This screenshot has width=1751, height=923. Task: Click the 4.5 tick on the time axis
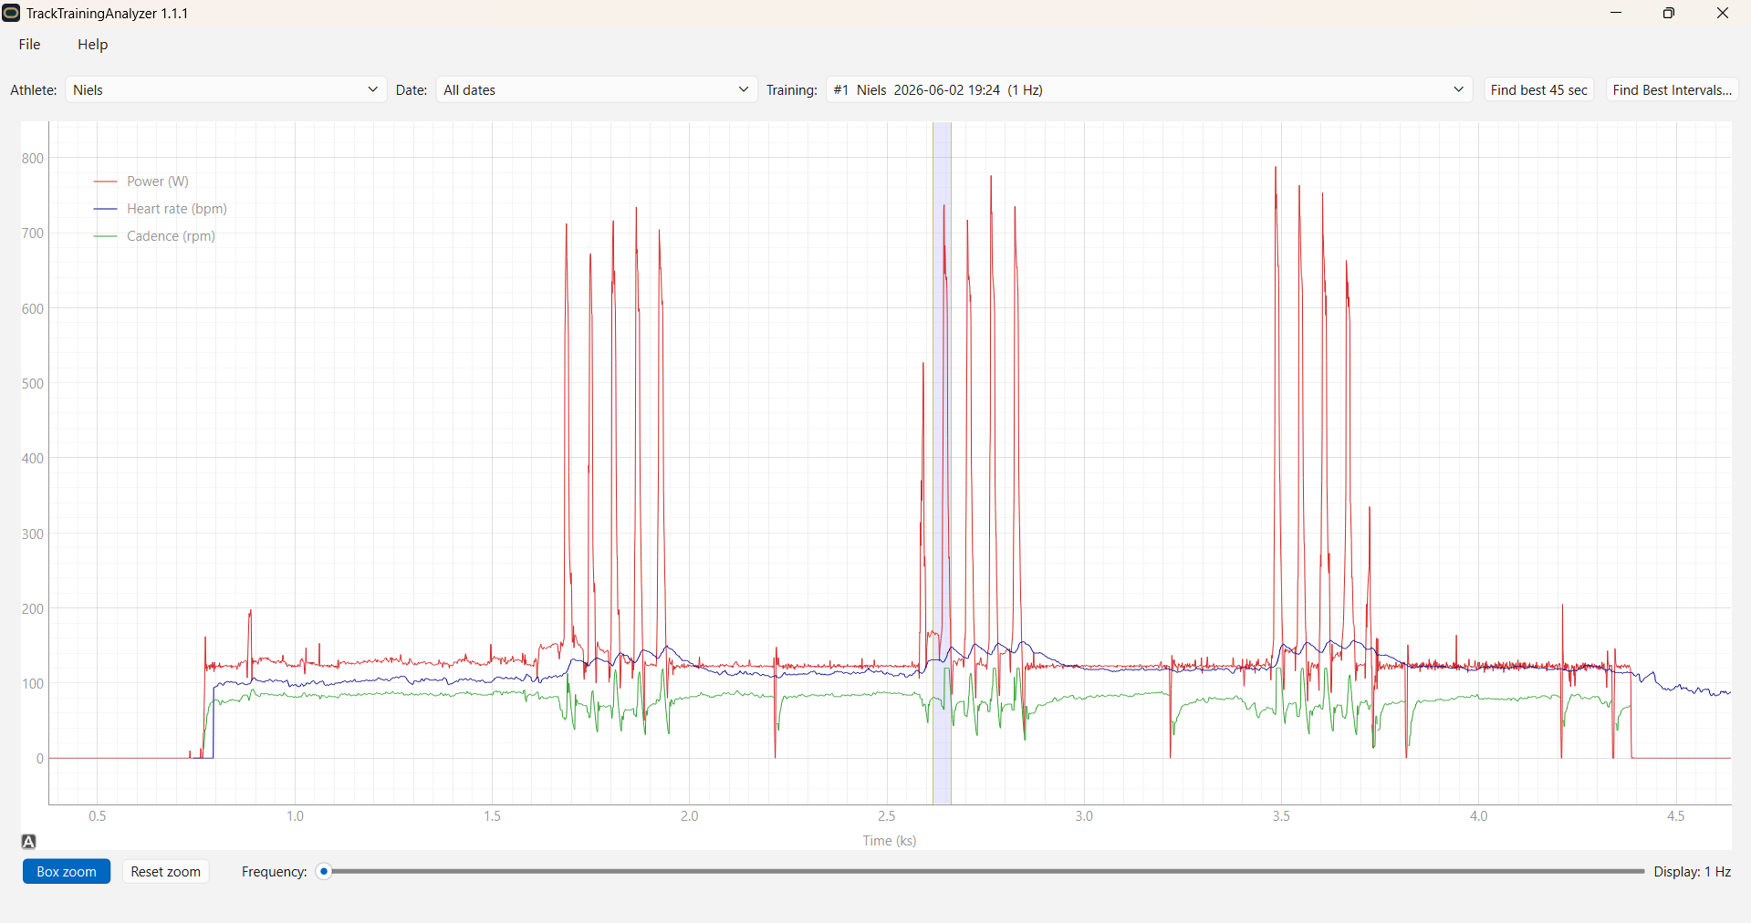(1676, 816)
